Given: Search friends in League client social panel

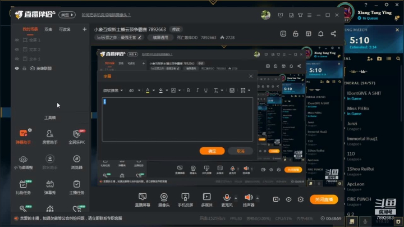Looking at the screenshot, I should (398, 59).
